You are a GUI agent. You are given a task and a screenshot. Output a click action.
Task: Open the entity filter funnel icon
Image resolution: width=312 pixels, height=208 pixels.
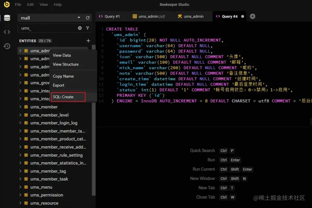click(x=88, y=28)
